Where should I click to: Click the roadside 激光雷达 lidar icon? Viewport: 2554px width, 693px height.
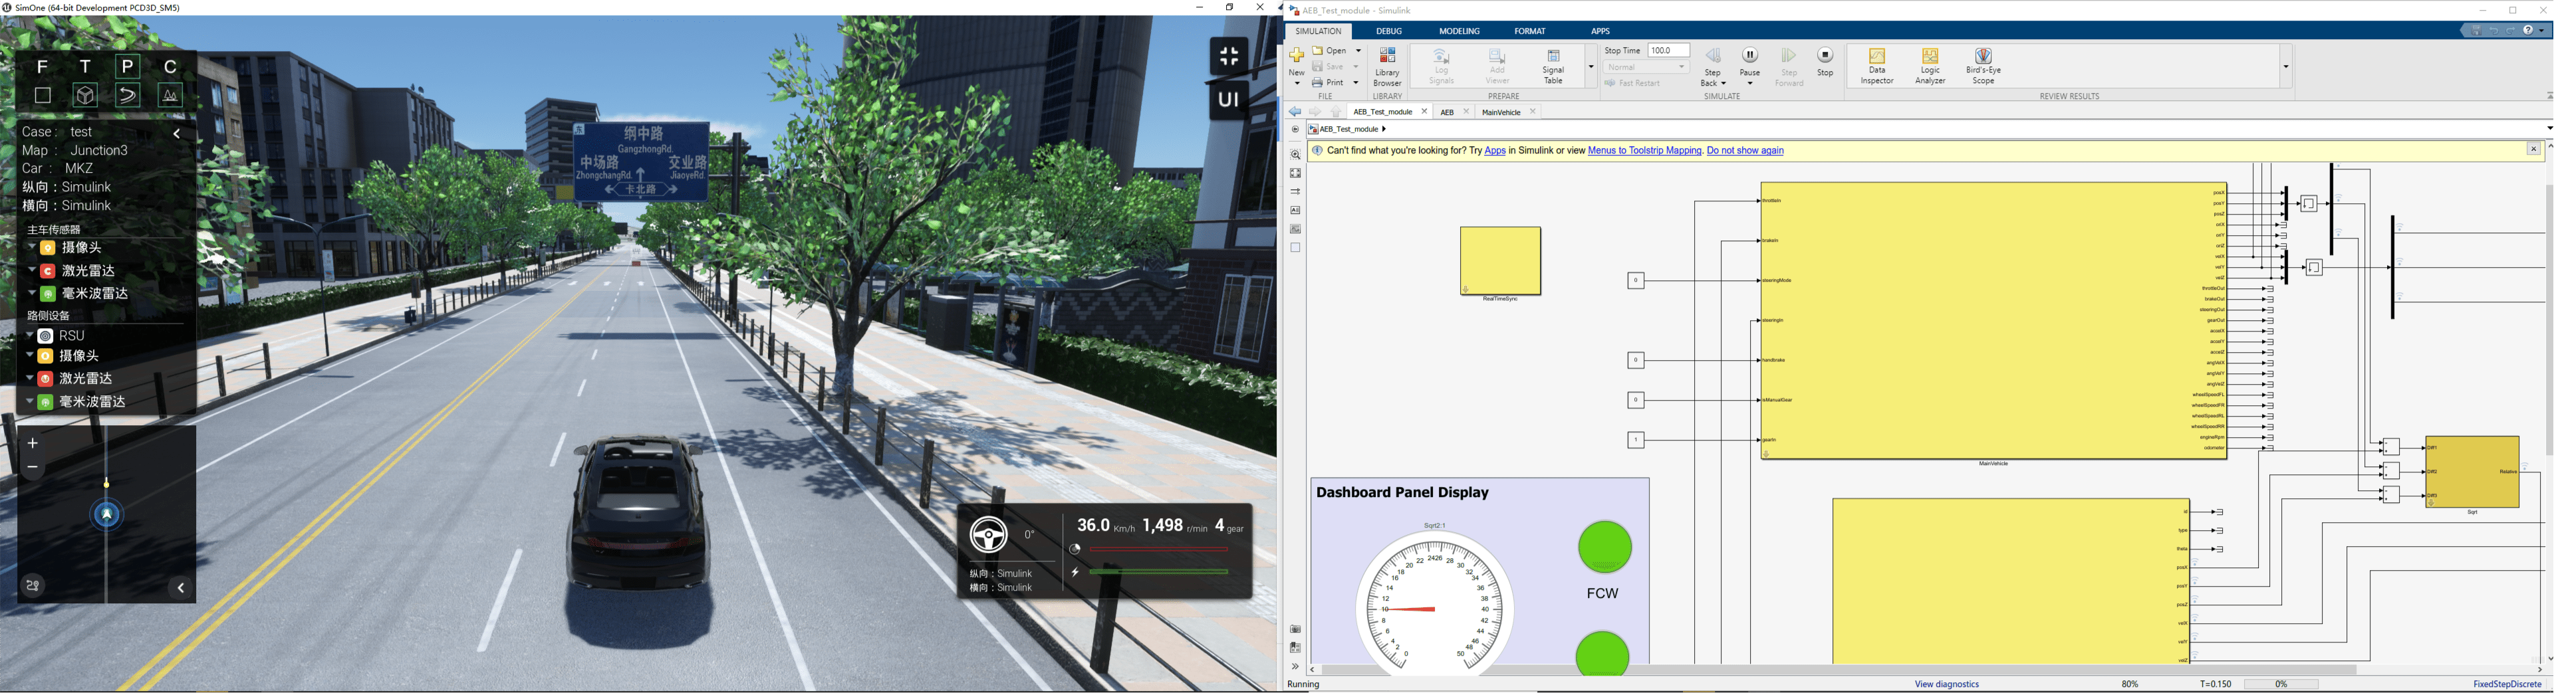pos(46,379)
